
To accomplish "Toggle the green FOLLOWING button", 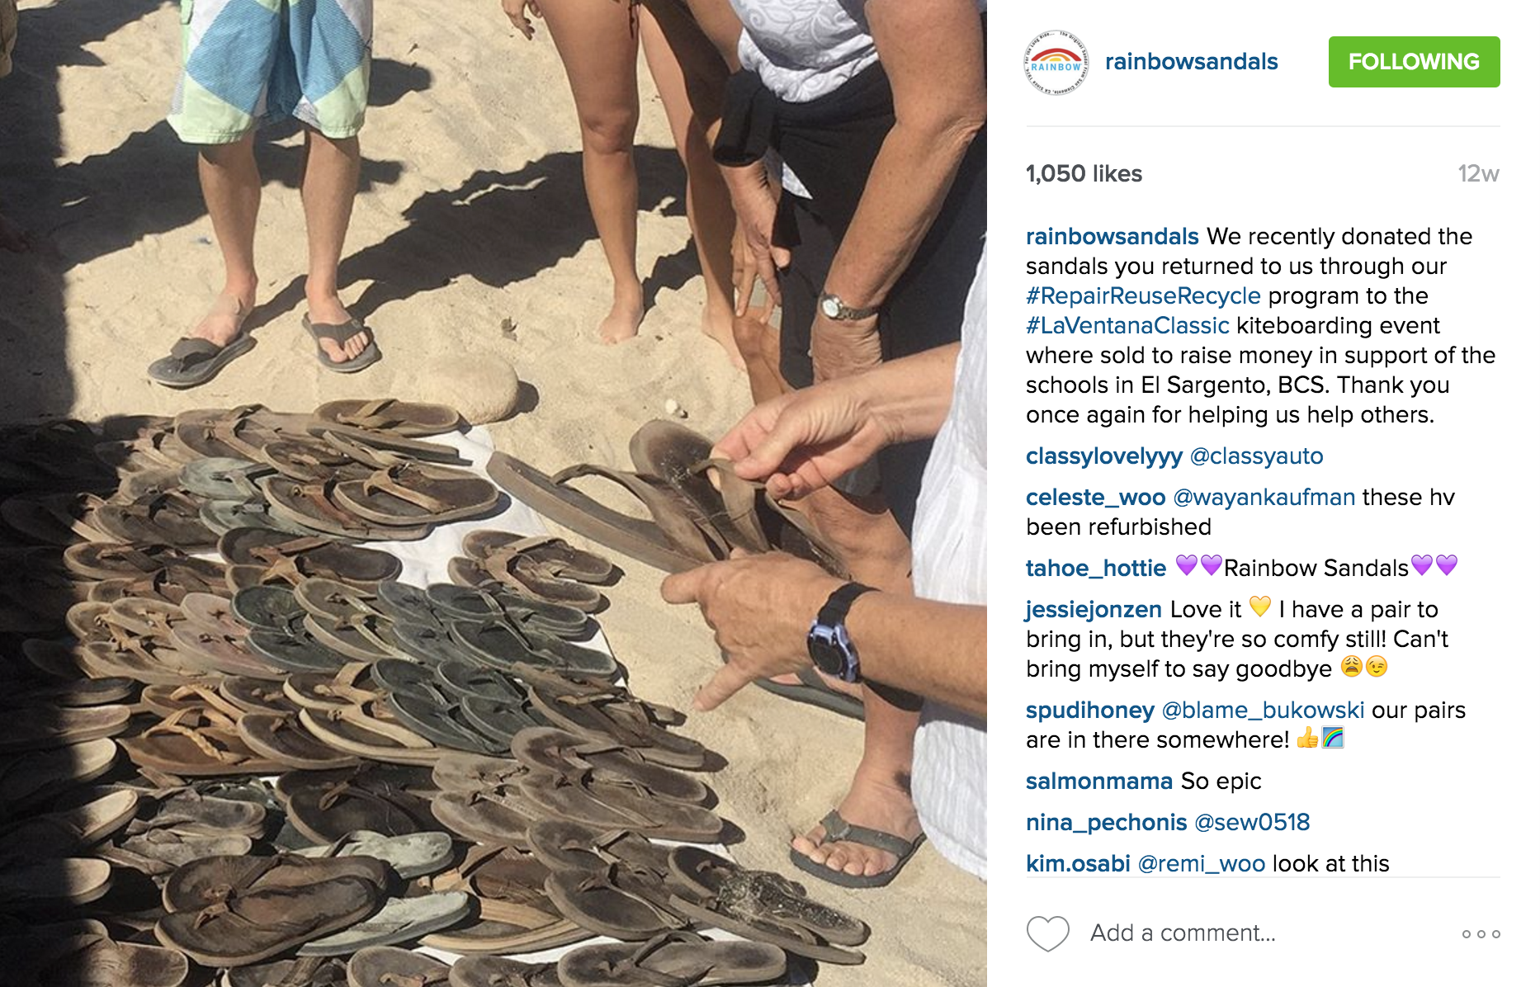I will [x=1414, y=62].
